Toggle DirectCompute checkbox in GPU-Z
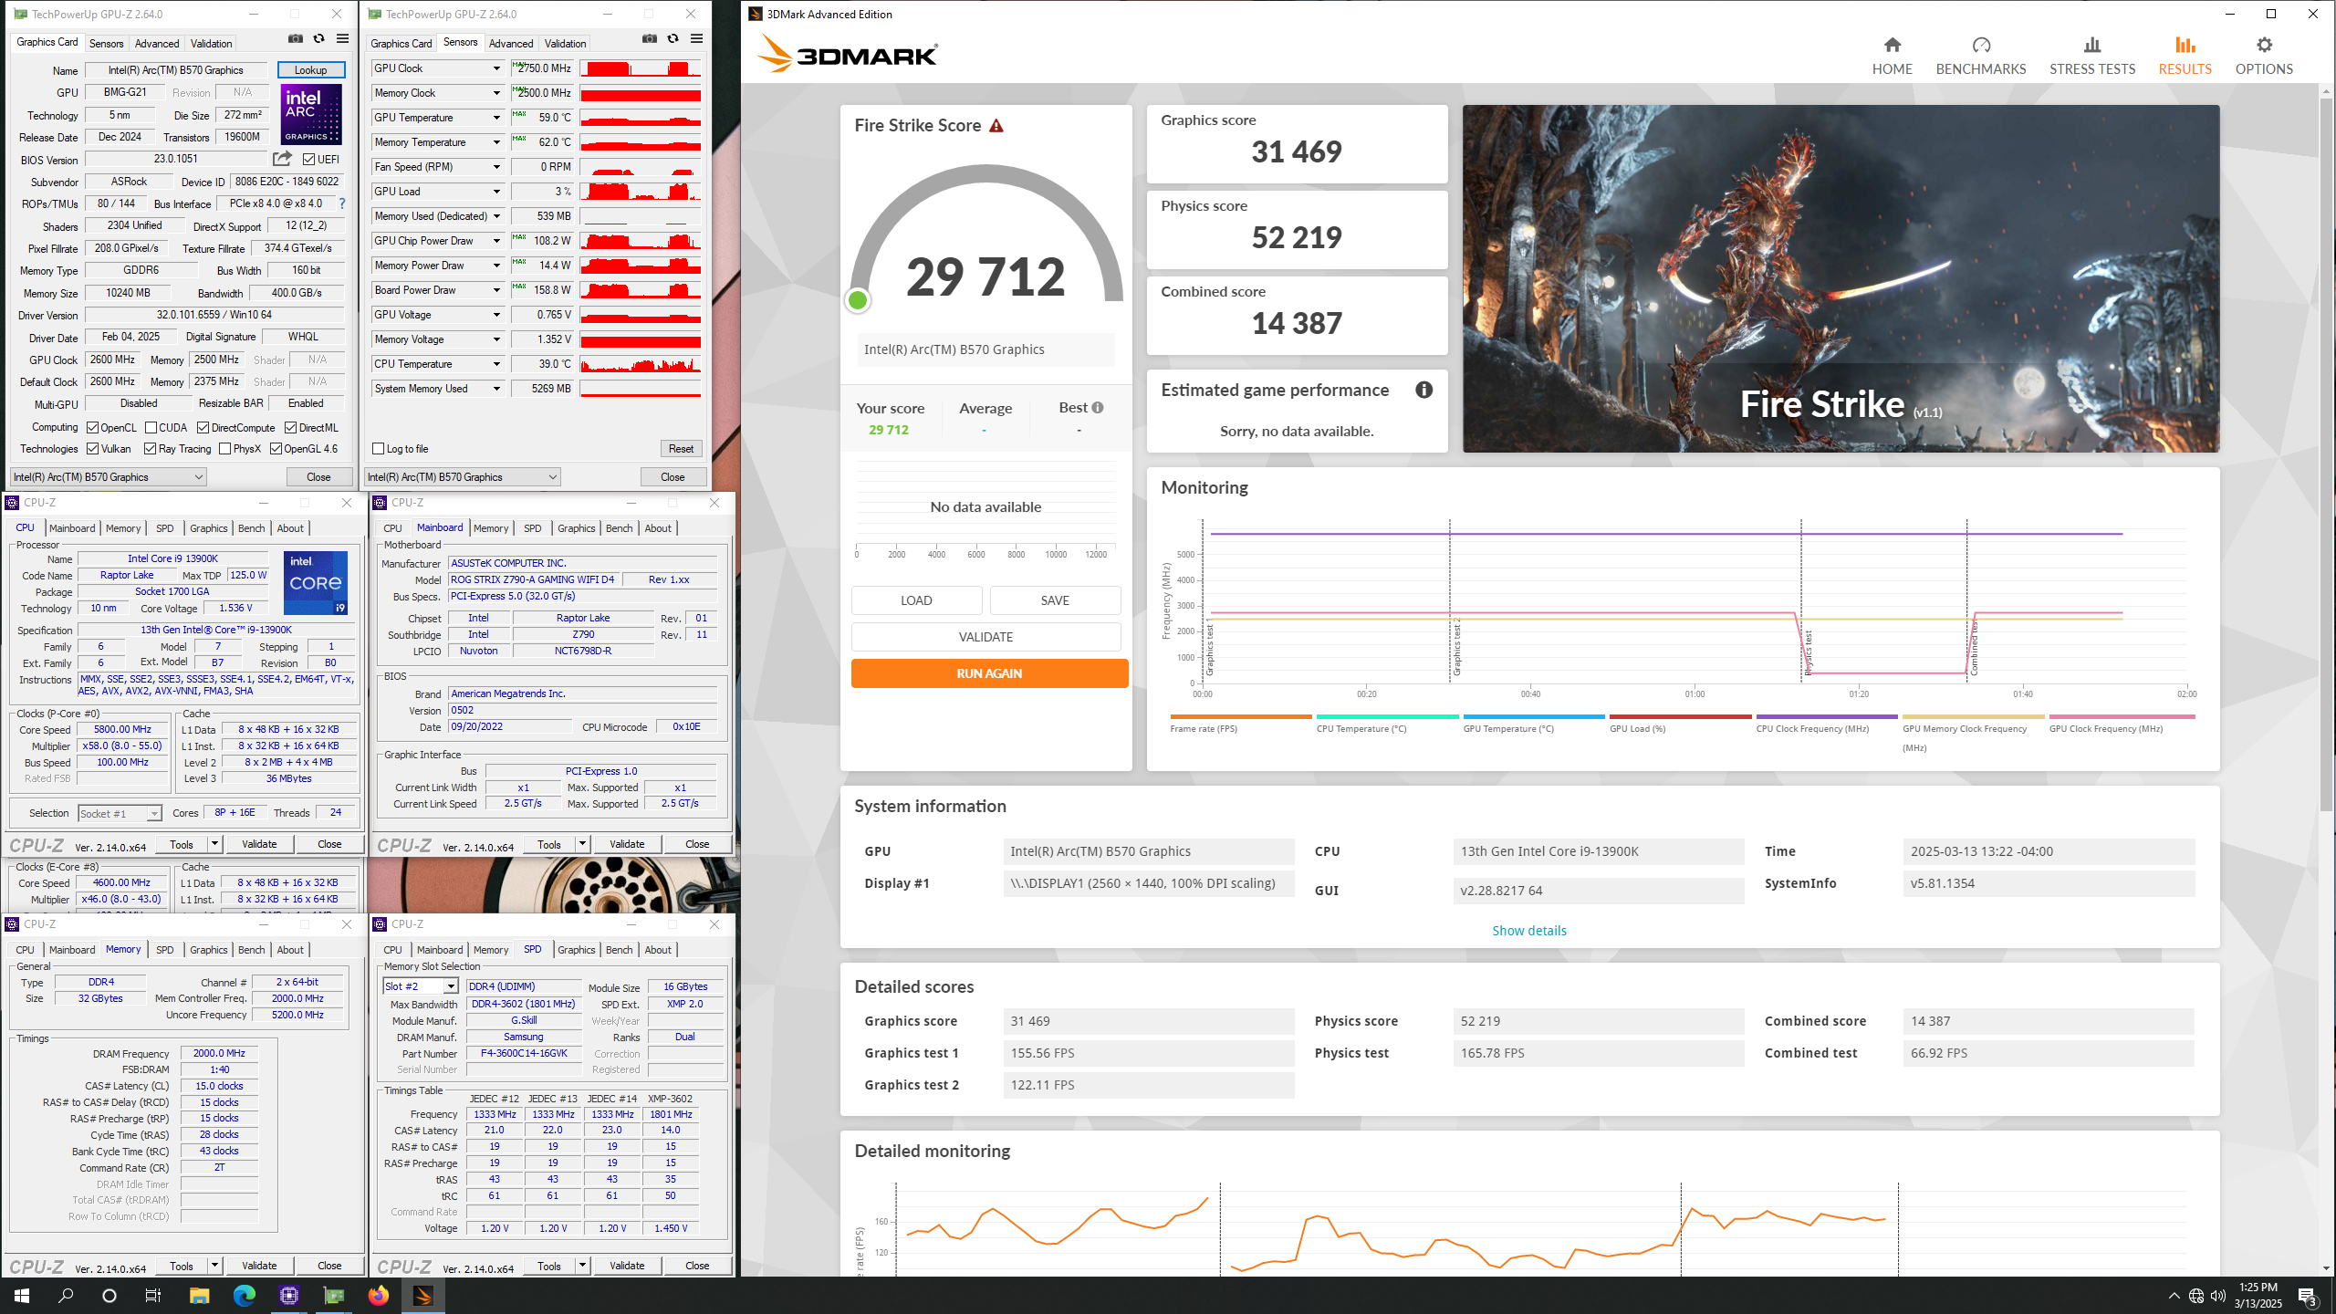The width and height of the screenshot is (2336, 1314). (x=203, y=428)
